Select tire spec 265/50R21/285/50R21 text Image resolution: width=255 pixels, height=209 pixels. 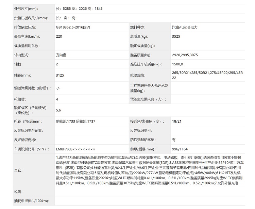pos(207,75)
